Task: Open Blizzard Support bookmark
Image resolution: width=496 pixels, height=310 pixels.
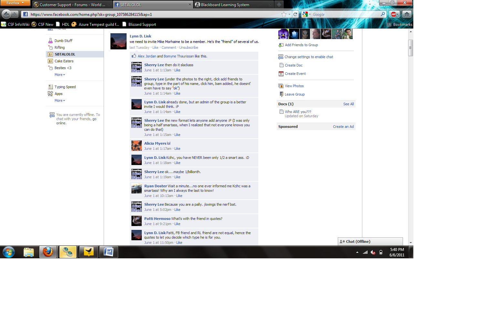Action: pyautogui.click(x=139, y=24)
